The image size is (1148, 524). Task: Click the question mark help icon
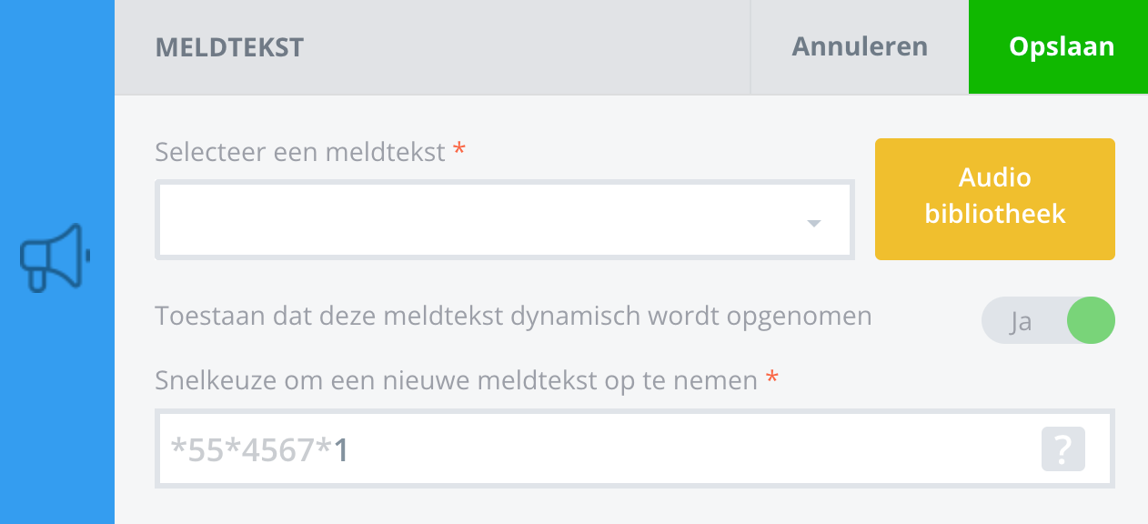[x=1062, y=449]
